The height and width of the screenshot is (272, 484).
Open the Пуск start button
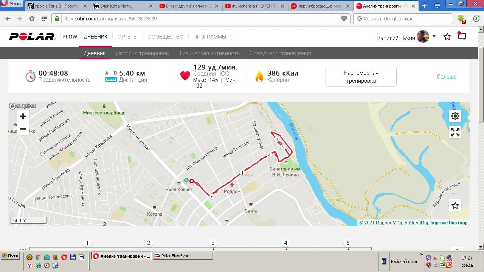[x=10, y=256]
